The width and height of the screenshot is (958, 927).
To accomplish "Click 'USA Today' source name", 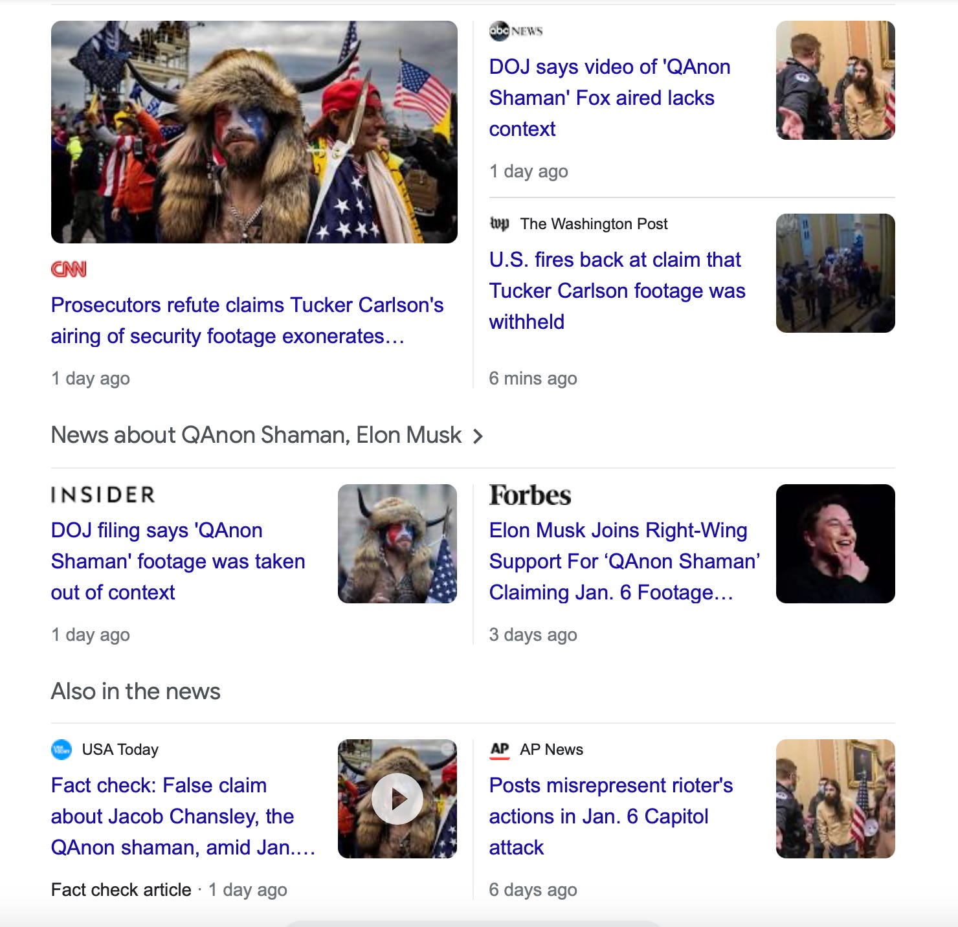I will [120, 750].
